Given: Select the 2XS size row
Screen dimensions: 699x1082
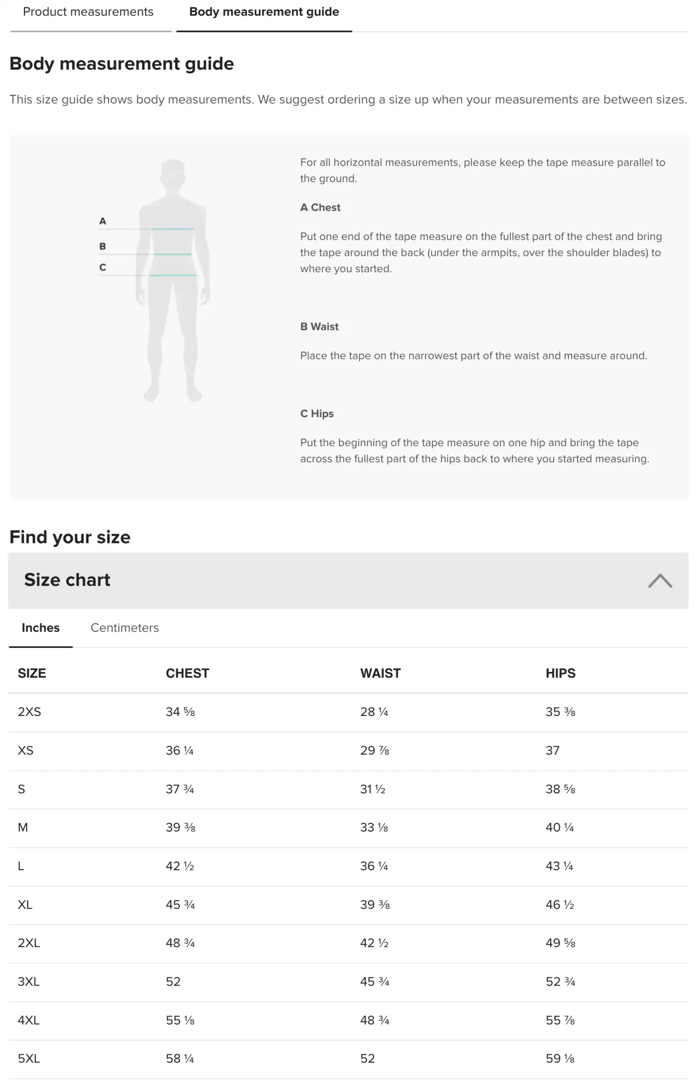Looking at the screenshot, I should click(x=348, y=712).
